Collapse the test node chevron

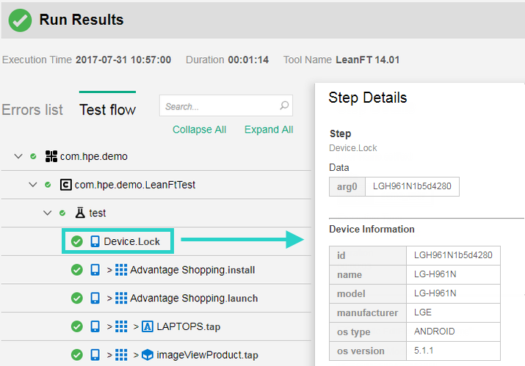point(48,213)
